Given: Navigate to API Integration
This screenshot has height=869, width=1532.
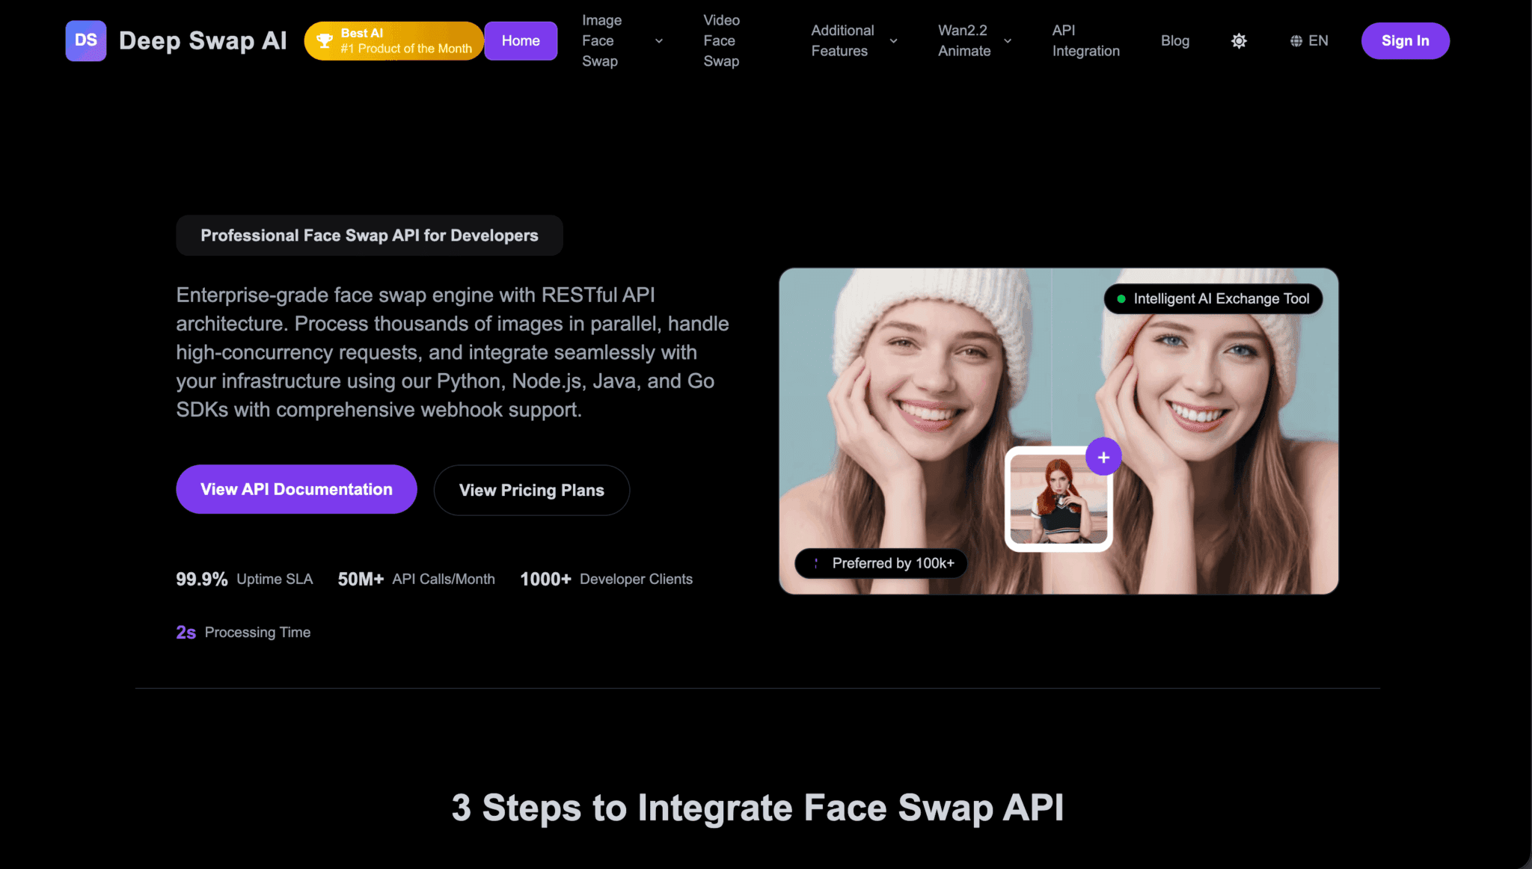Looking at the screenshot, I should 1085,40.
